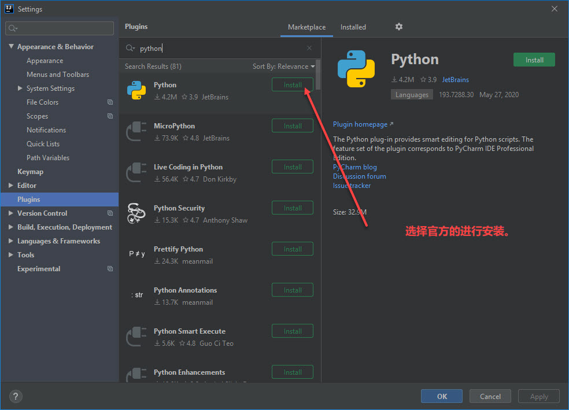Click the OK button

tap(441, 396)
